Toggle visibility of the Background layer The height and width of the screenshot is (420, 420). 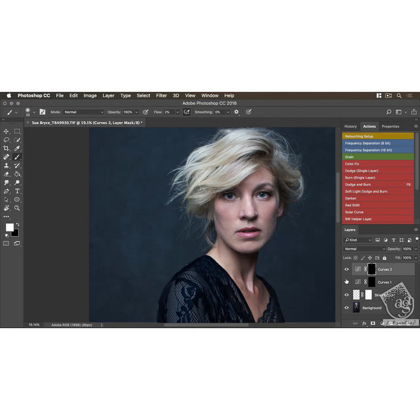(x=347, y=307)
